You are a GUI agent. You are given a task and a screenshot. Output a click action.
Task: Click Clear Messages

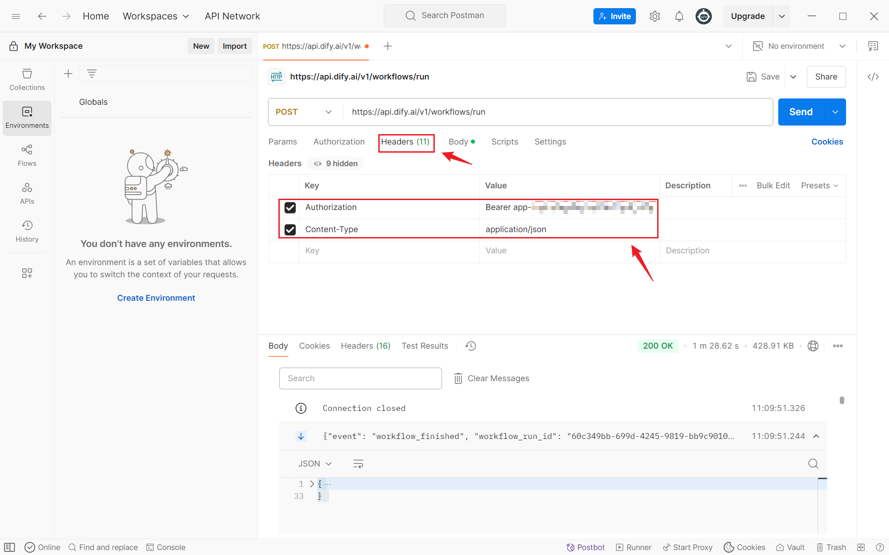(x=492, y=378)
